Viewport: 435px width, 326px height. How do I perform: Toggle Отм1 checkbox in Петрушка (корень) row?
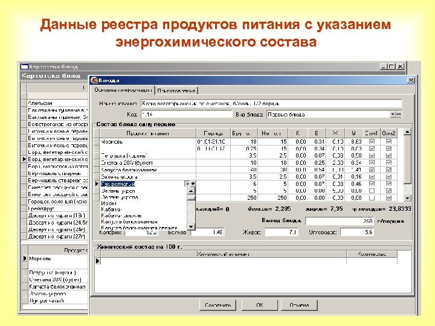372,156
